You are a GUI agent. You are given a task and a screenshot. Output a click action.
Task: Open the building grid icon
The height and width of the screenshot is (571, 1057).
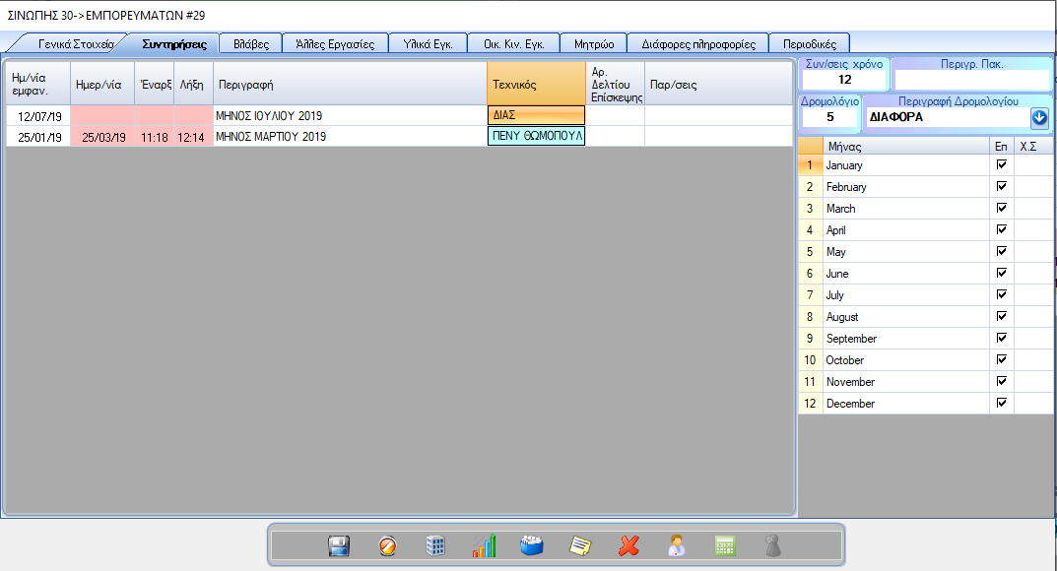pos(435,546)
